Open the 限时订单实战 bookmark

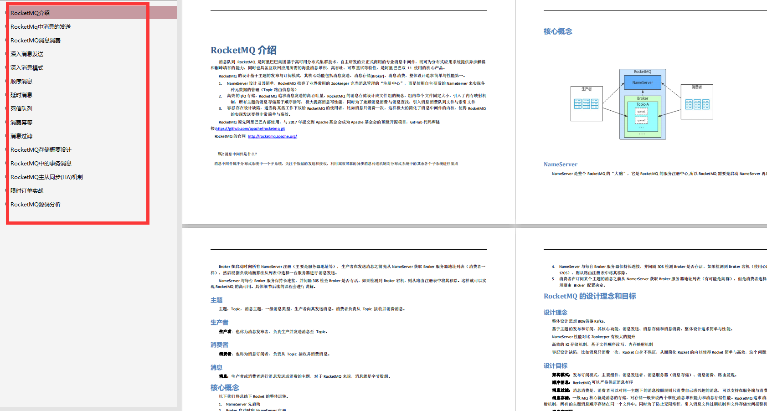[27, 191]
